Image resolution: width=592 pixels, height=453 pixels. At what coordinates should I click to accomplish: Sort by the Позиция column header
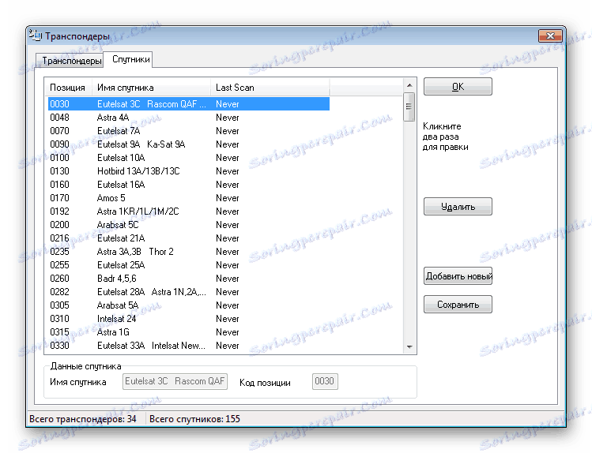click(x=69, y=88)
